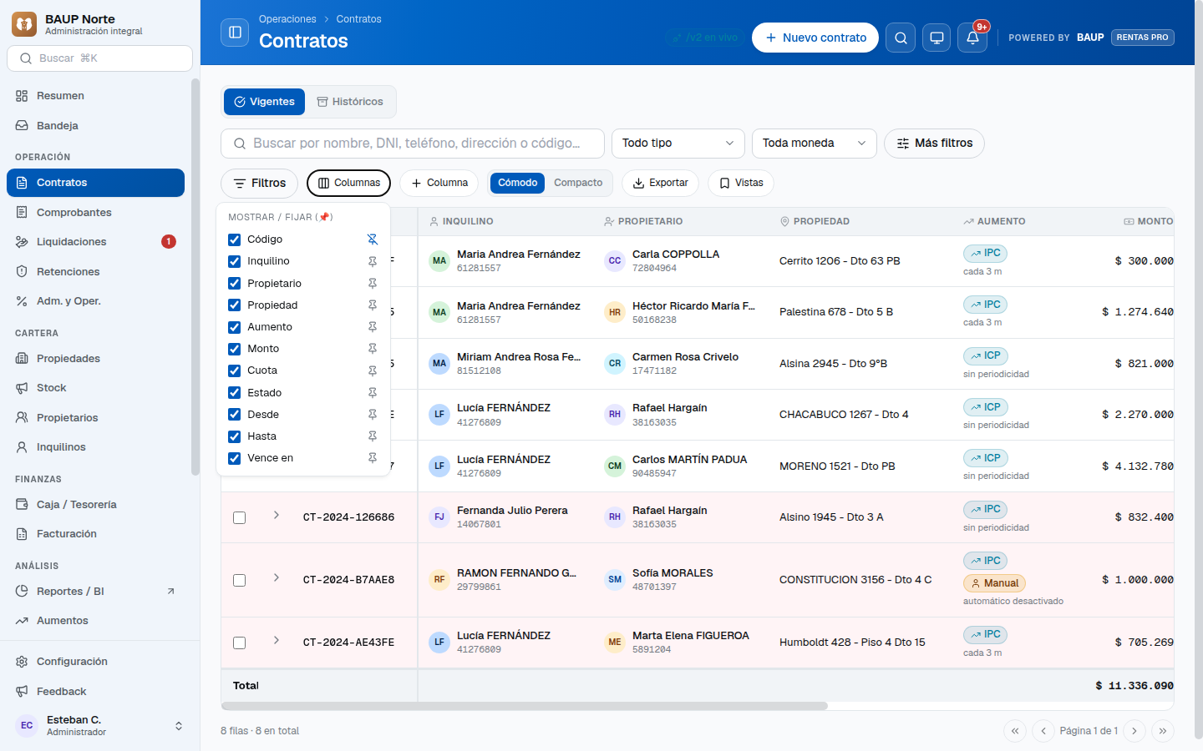Pin the Estado column
The height and width of the screenshot is (751, 1203).
tap(373, 393)
